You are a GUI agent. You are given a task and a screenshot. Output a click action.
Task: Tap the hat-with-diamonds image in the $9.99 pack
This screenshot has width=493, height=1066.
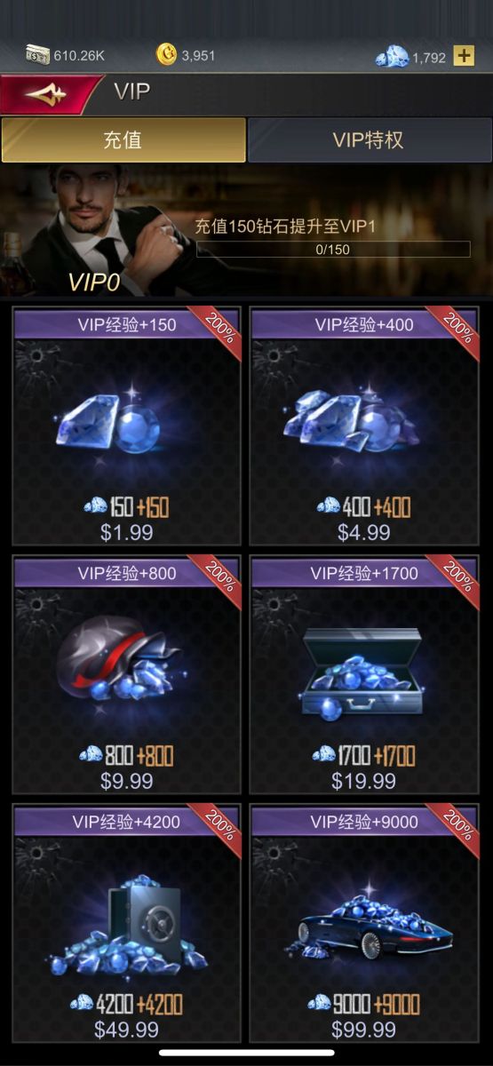pyautogui.click(x=119, y=660)
